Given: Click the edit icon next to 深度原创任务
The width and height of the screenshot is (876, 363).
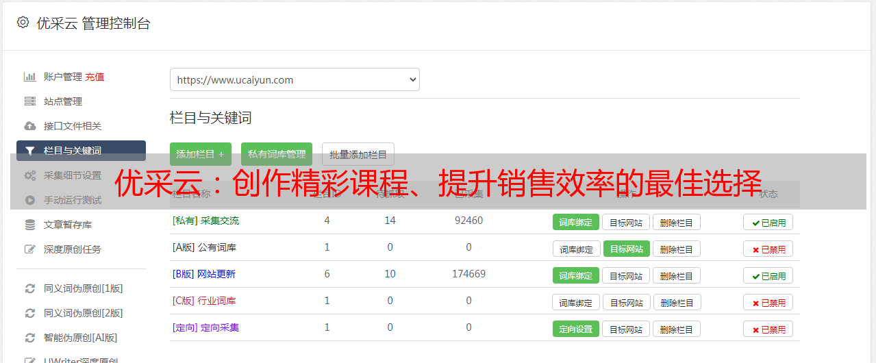Looking at the screenshot, I should tap(29, 249).
